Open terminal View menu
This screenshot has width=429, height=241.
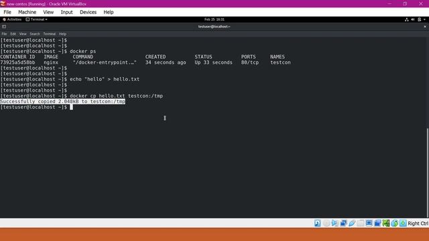pyautogui.click(x=23, y=34)
